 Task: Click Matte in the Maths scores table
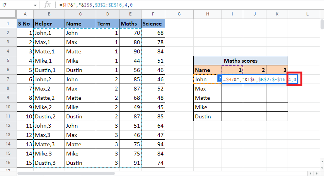click(208, 98)
